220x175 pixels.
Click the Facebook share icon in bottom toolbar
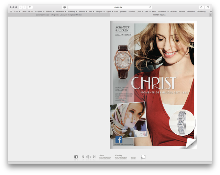(76, 157)
